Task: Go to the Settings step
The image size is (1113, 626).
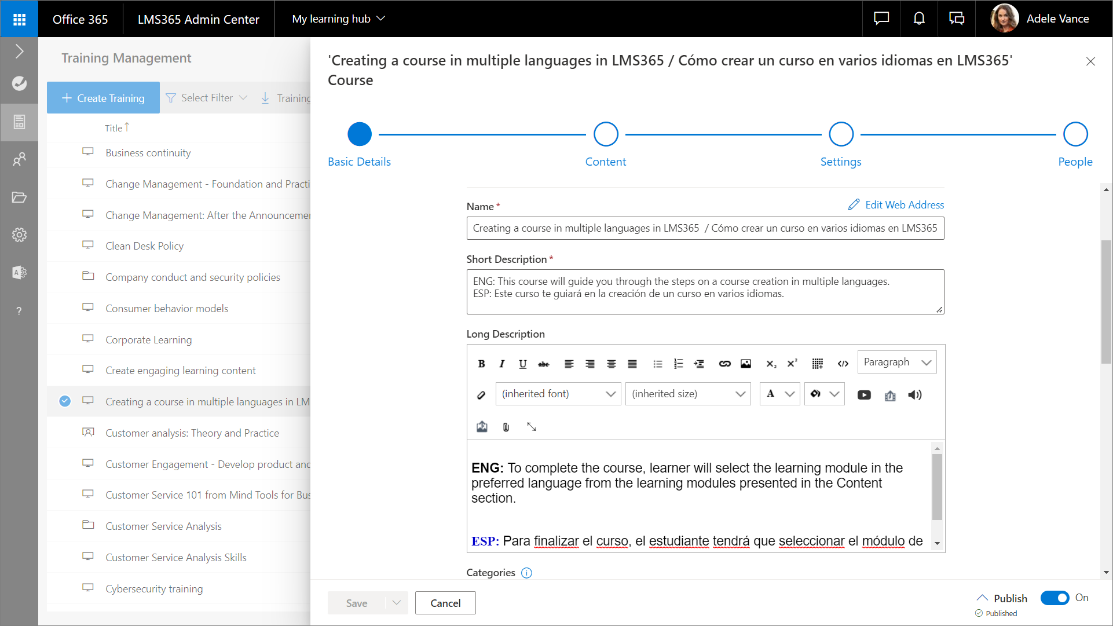Action: point(841,134)
